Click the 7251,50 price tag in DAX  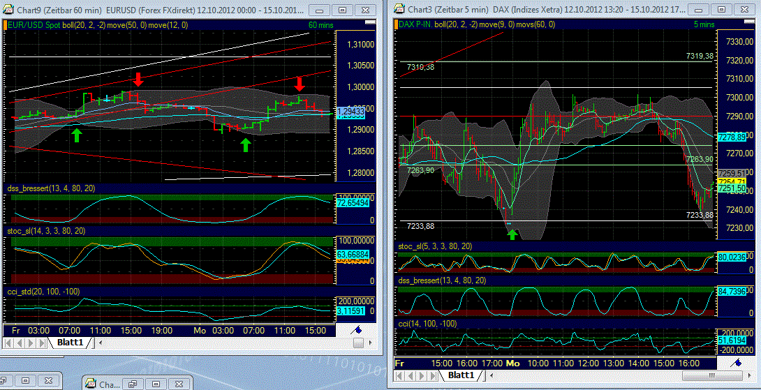pos(732,188)
